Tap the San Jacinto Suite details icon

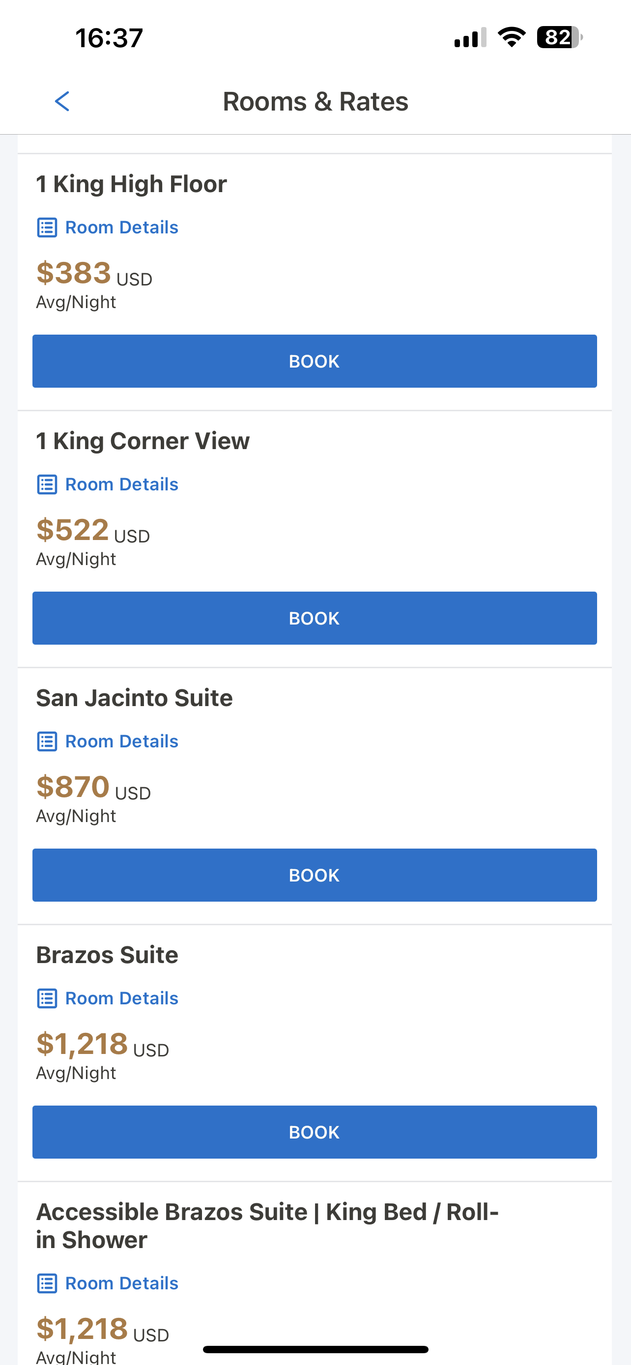[47, 742]
